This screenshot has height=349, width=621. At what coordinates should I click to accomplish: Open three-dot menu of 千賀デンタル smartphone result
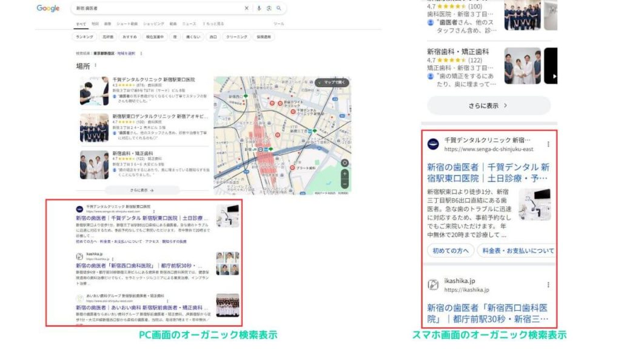click(548, 144)
